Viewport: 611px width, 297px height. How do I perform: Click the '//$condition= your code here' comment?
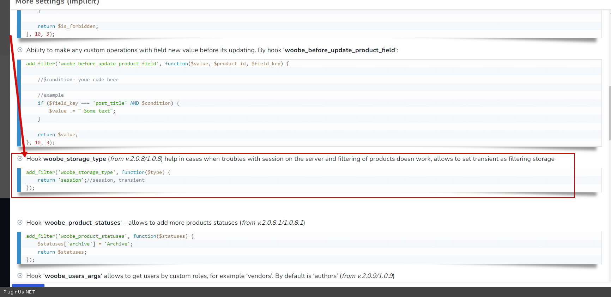click(x=78, y=79)
